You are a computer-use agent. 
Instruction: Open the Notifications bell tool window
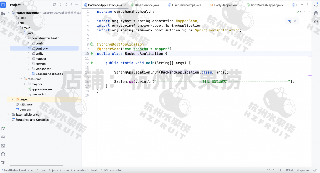pyautogui.click(x=316, y=5)
